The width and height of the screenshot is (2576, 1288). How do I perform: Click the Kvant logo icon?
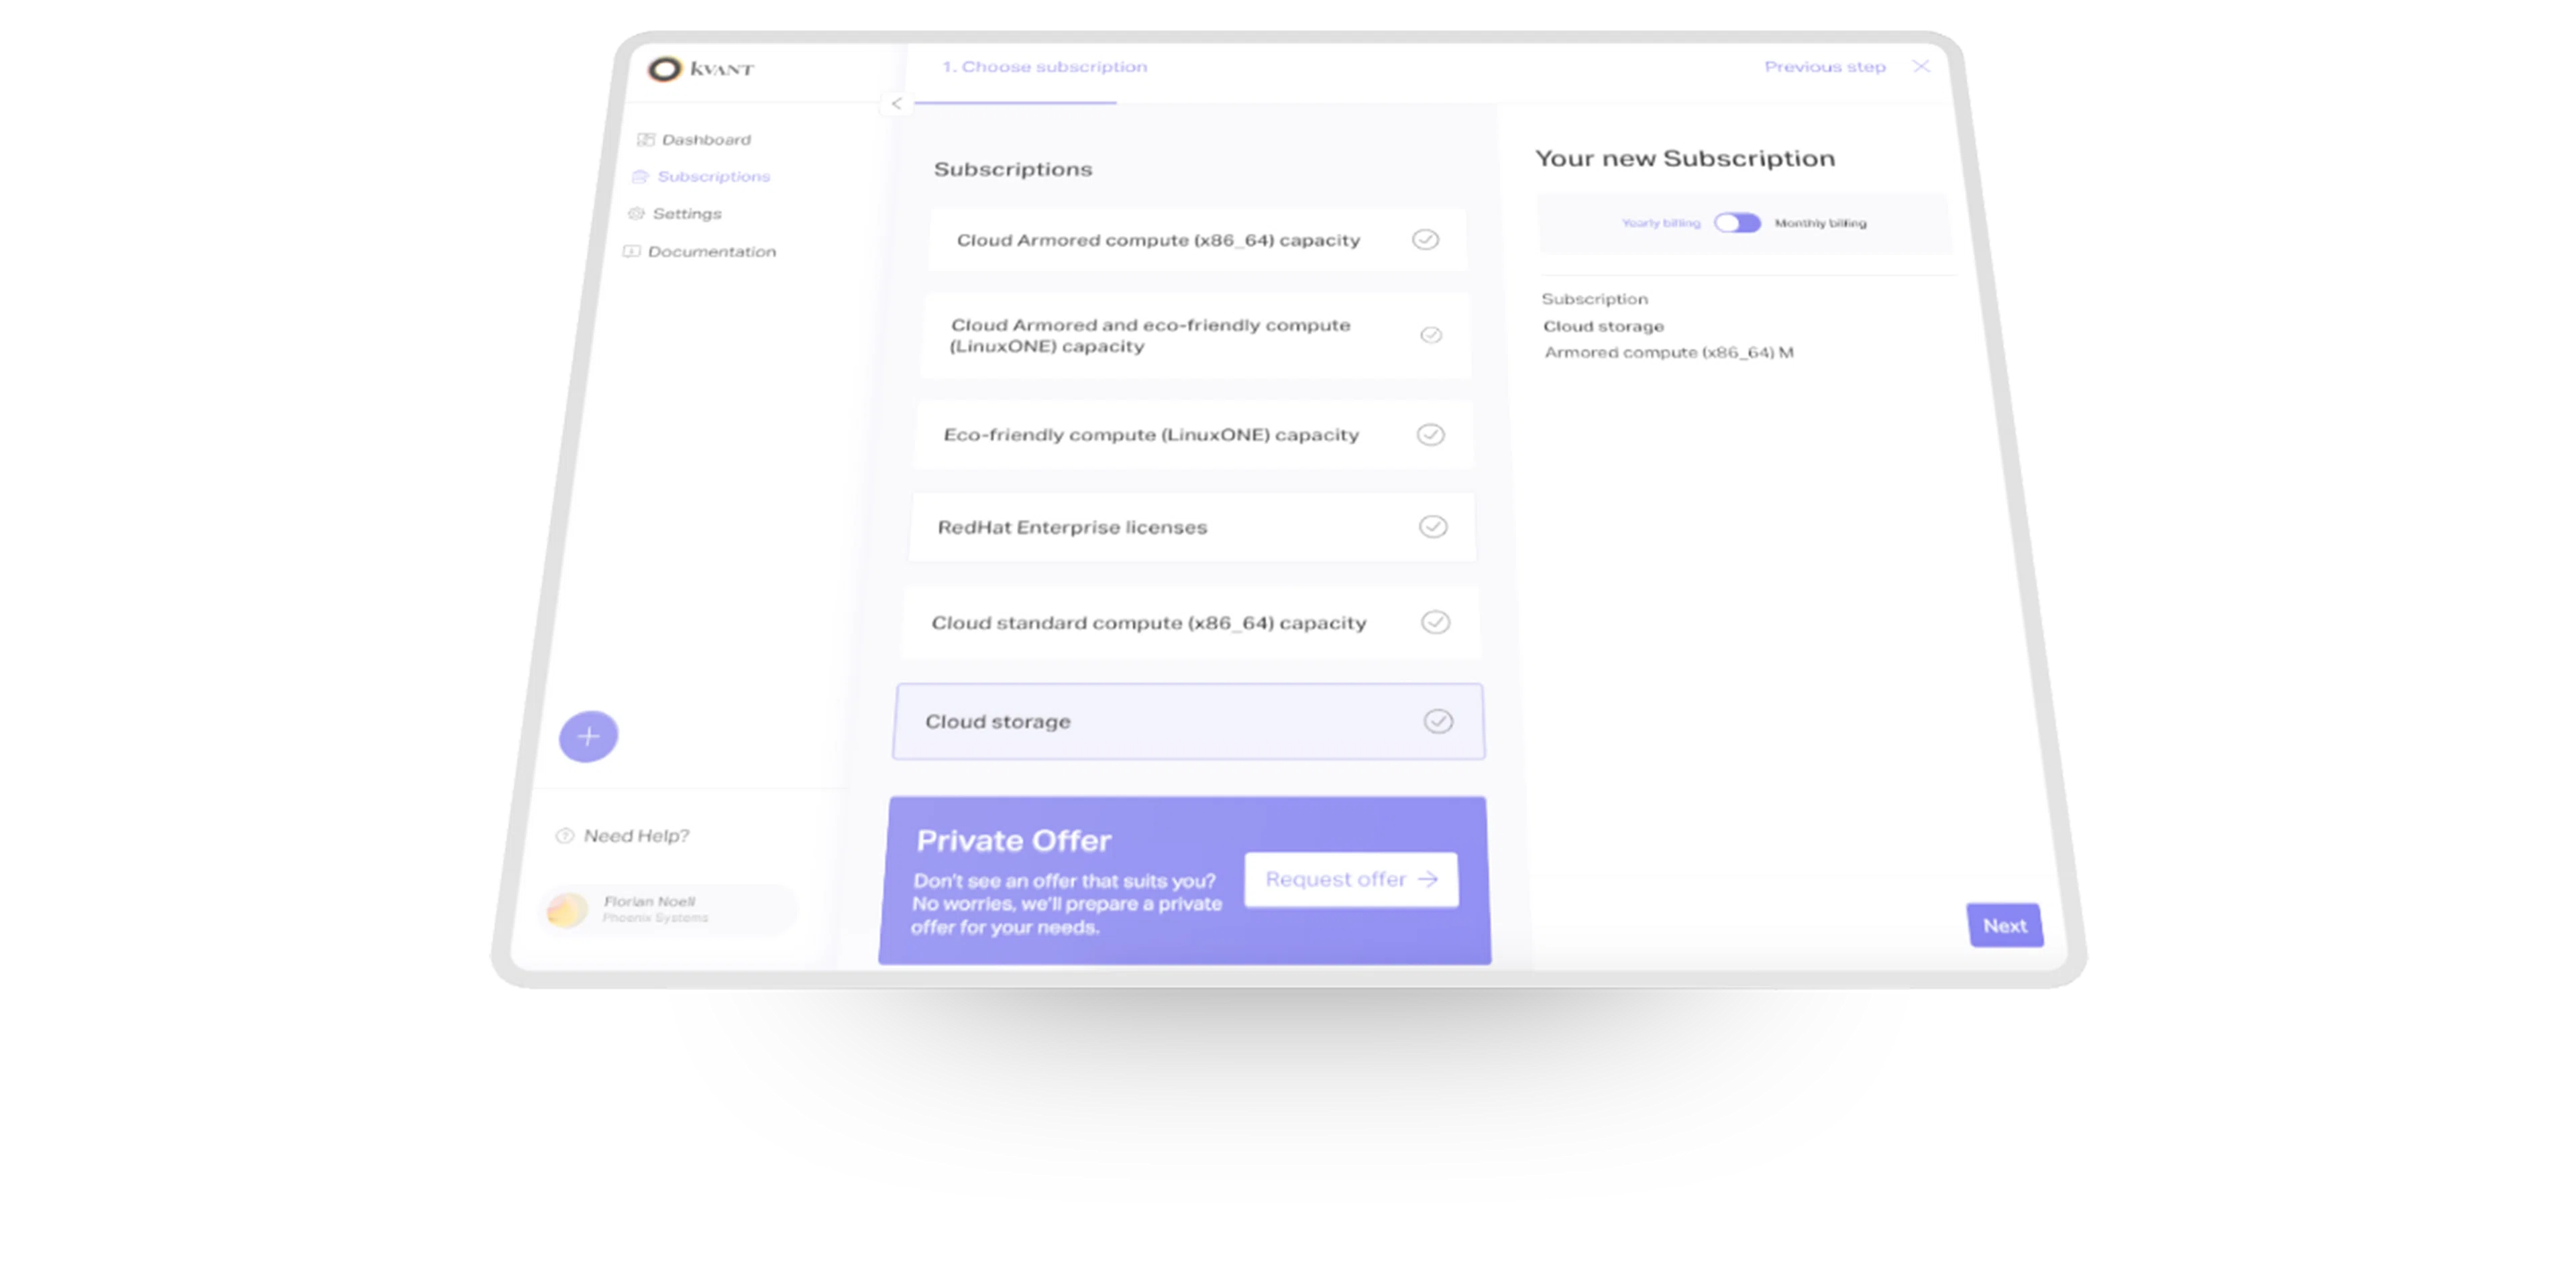tap(667, 70)
